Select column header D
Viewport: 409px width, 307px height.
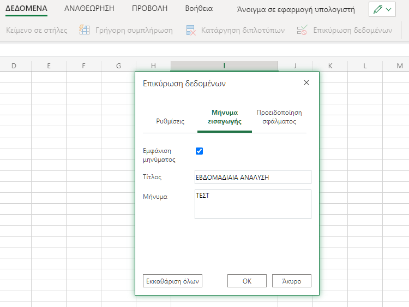point(14,66)
